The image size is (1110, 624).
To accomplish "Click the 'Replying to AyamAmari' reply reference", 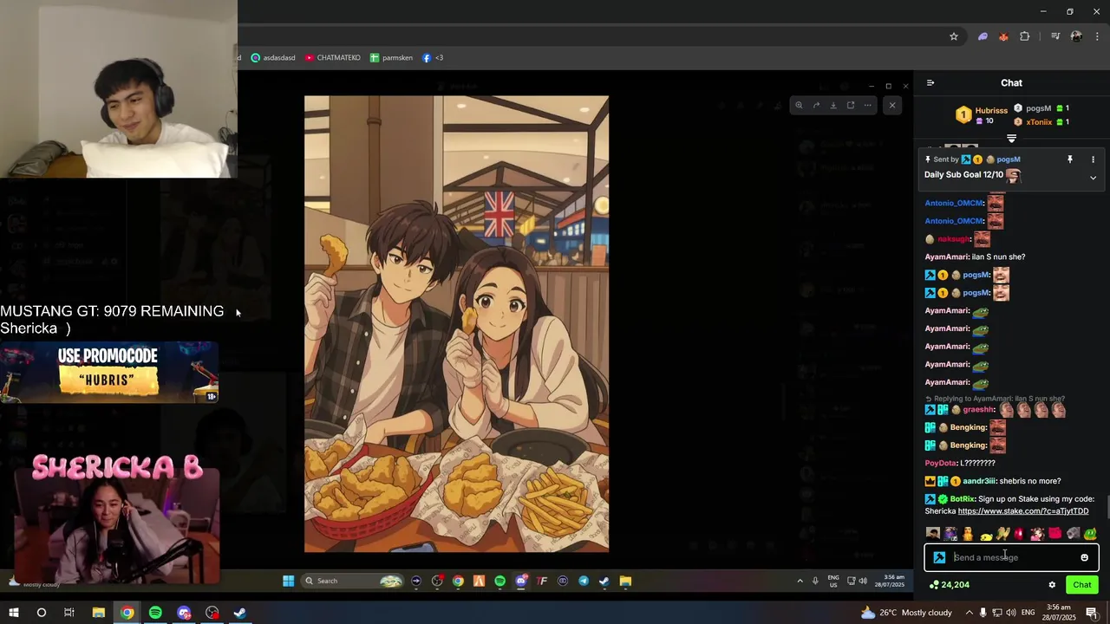I will coord(996,399).
